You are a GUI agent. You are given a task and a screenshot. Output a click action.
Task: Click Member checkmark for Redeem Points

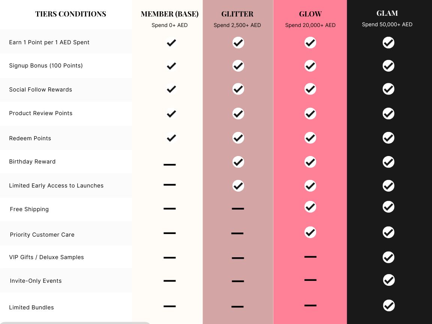[171, 138]
